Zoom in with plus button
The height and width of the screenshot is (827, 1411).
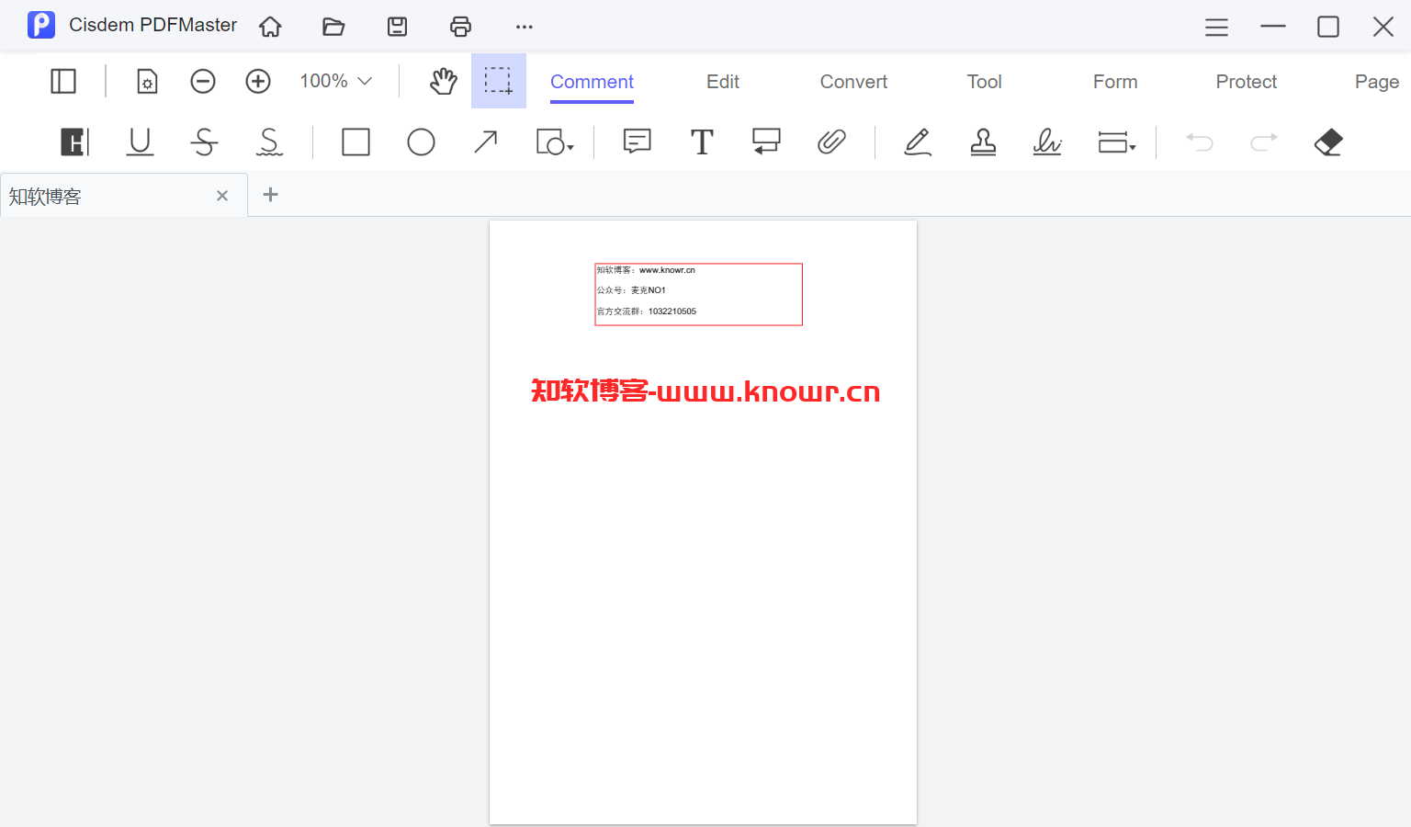coord(258,82)
